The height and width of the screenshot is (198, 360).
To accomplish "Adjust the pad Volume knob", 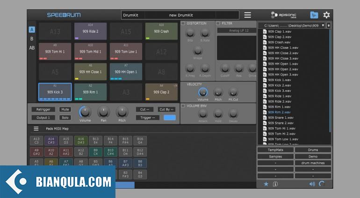I will [85, 112].
